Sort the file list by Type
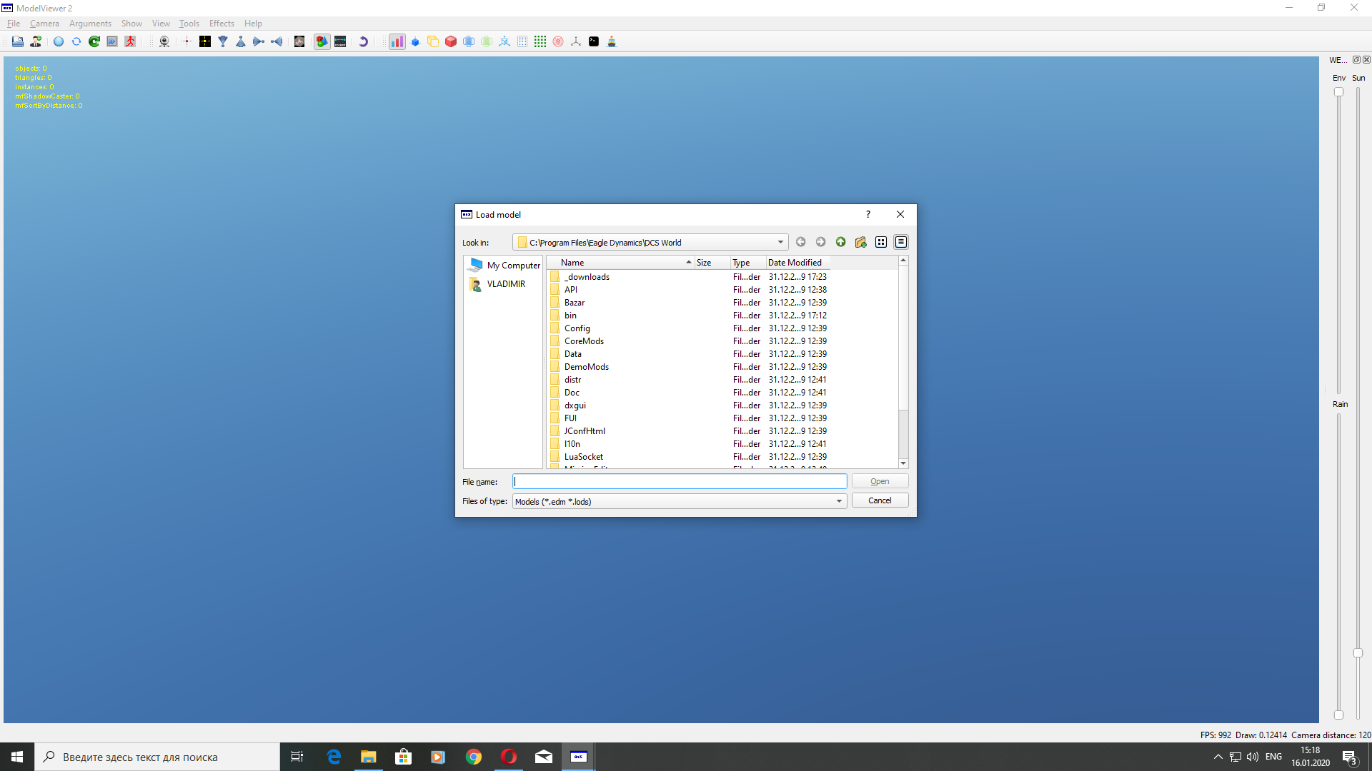 (x=748, y=263)
